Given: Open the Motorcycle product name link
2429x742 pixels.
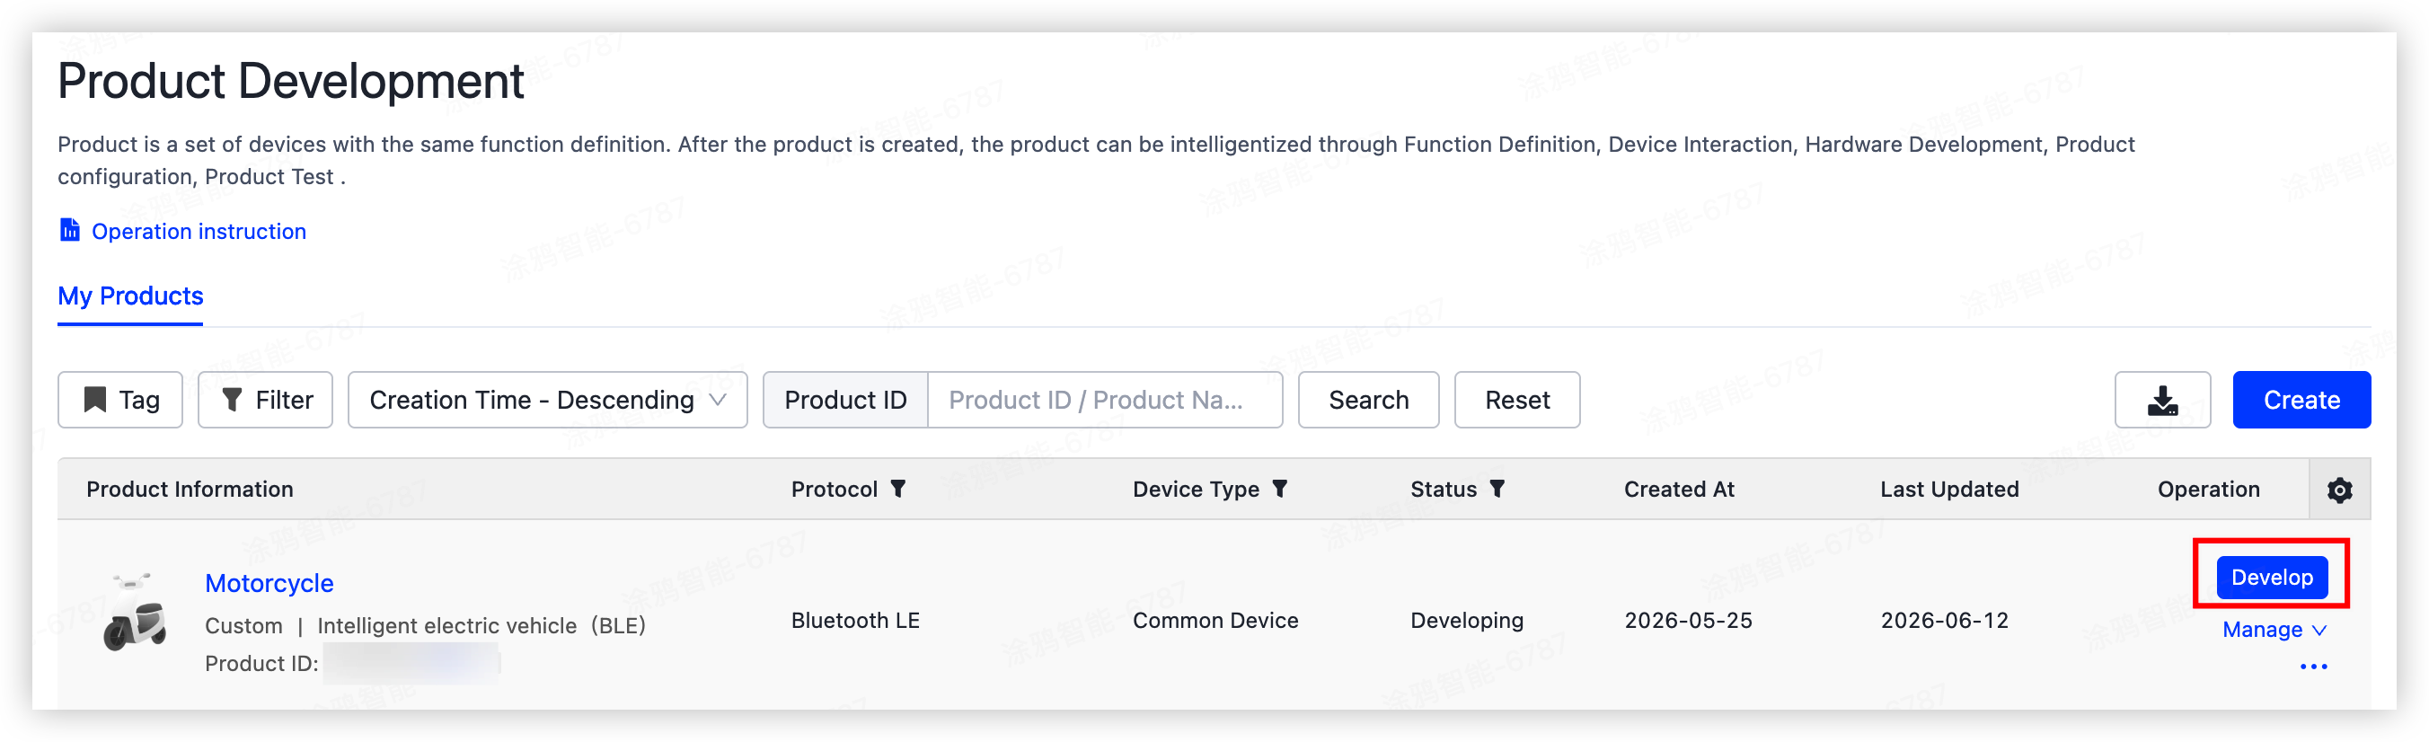Looking at the screenshot, I should click(269, 583).
